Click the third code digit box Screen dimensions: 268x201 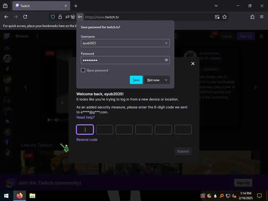point(124,130)
